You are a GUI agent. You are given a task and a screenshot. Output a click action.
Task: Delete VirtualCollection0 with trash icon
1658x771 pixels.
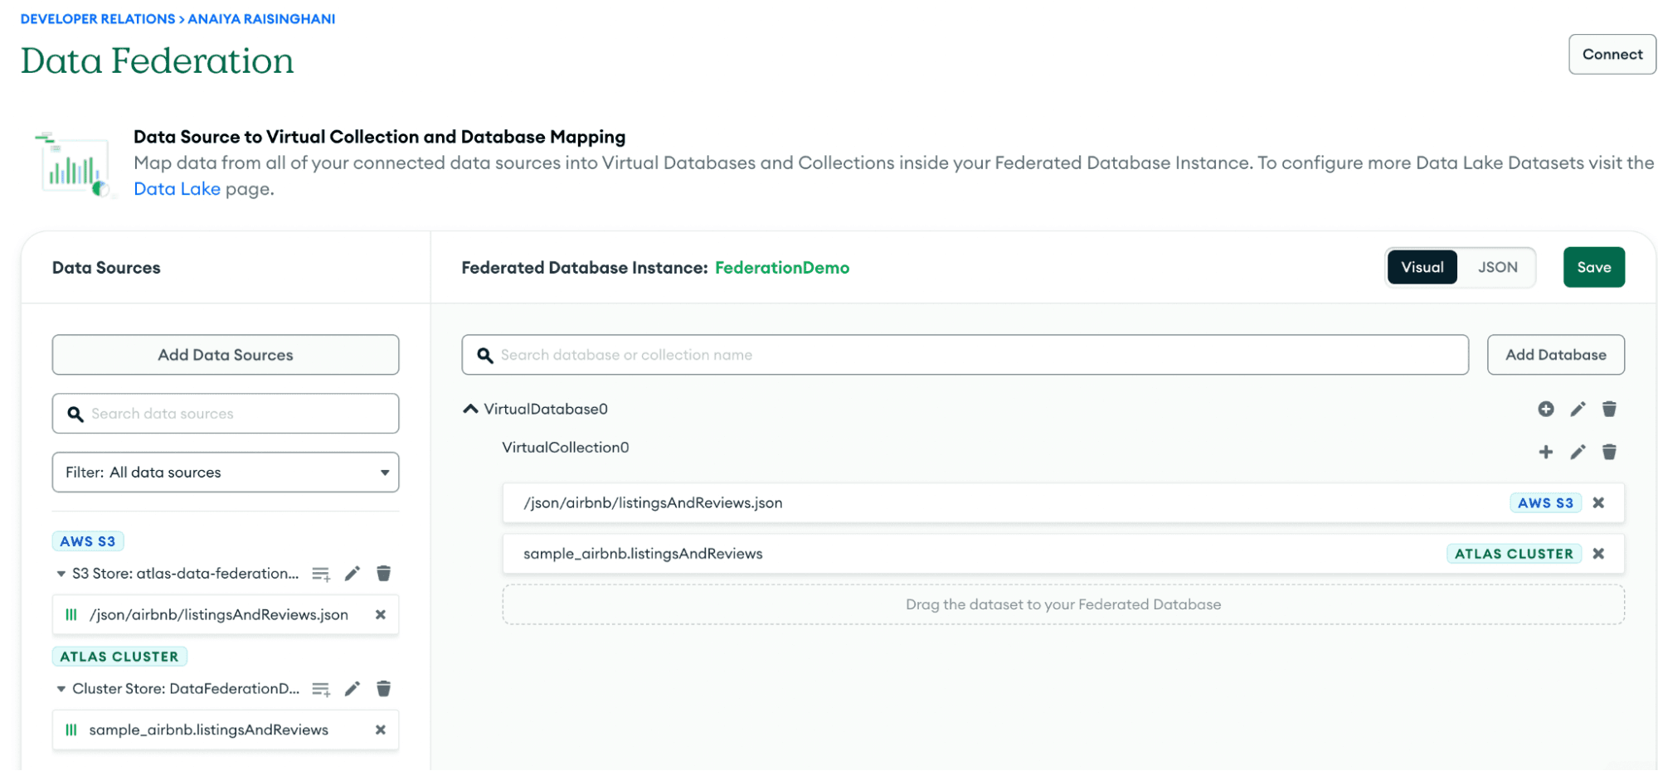pos(1608,452)
